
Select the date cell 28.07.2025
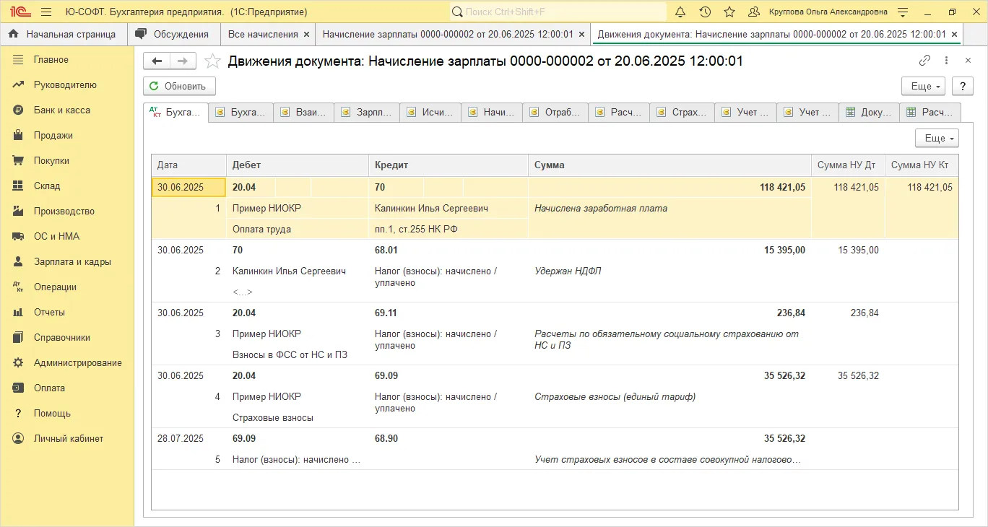pos(189,438)
